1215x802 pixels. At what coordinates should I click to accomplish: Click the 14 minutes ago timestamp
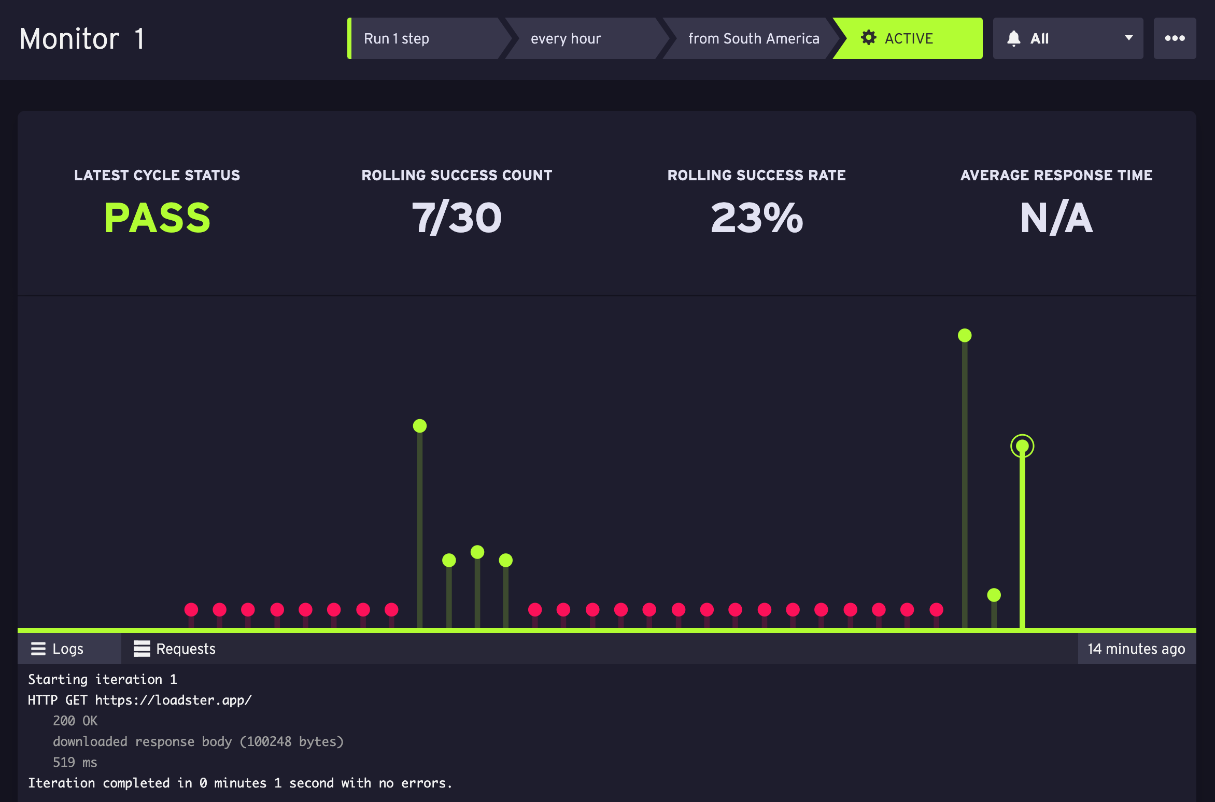pos(1137,649)
